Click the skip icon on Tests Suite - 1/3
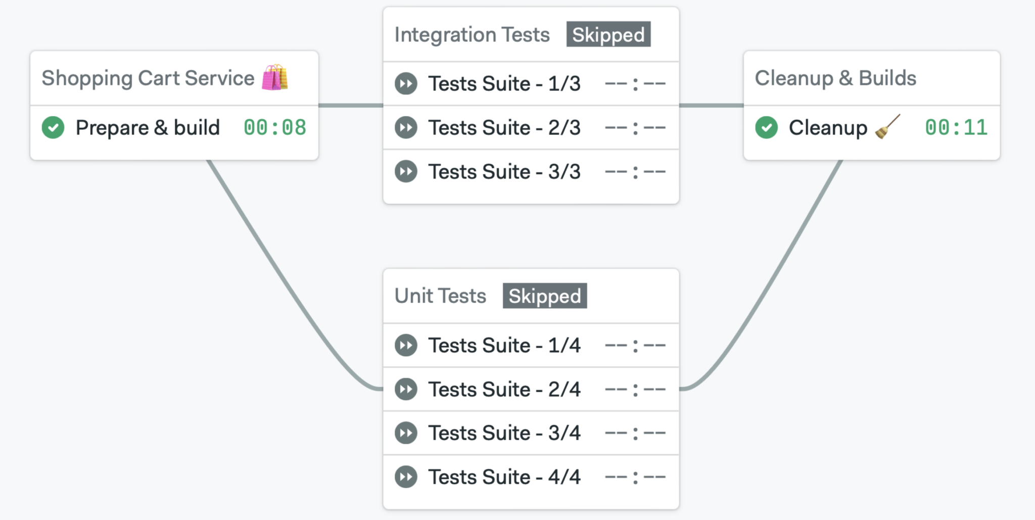This screenshot has width=1035, height=520. (x=406, y=83)
